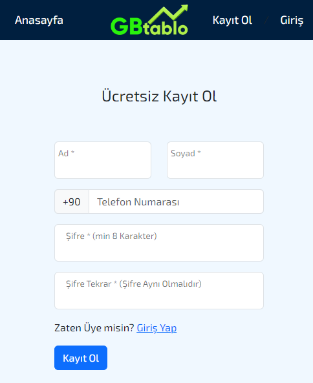Viewport: 313px width, 383px height.
Task: Click the 'Soyad *' placeholder label
Action: [x=186, y=154]
